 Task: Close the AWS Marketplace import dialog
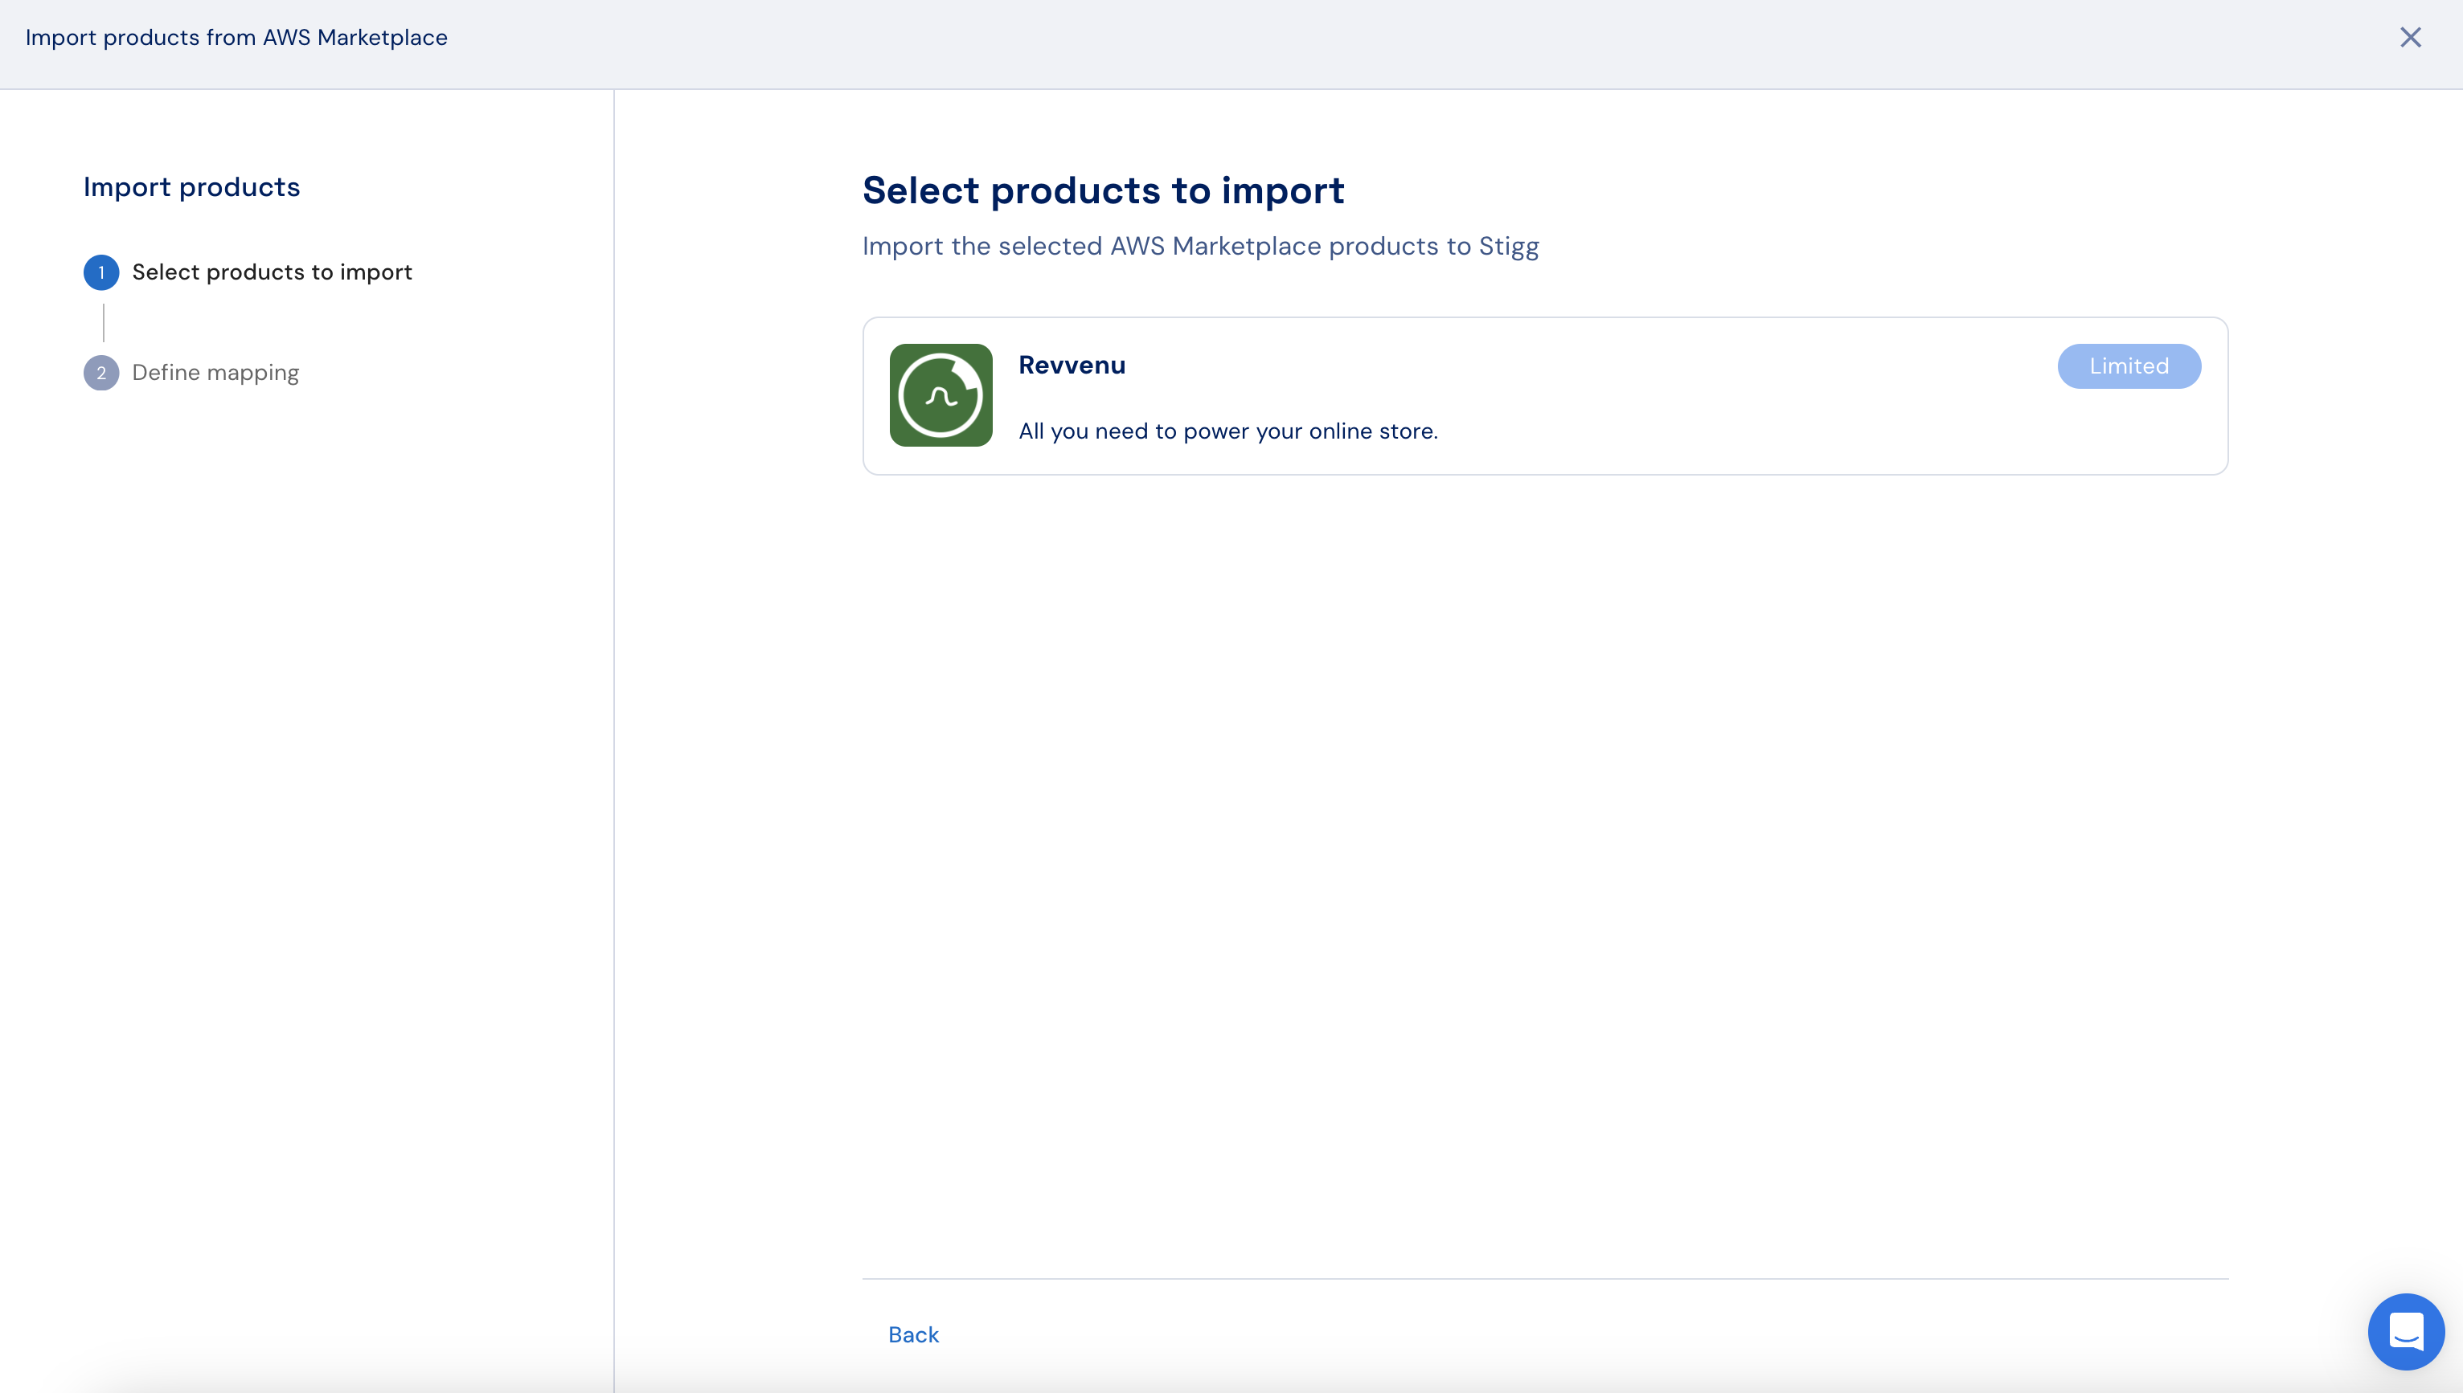[x=2409, y=37]
